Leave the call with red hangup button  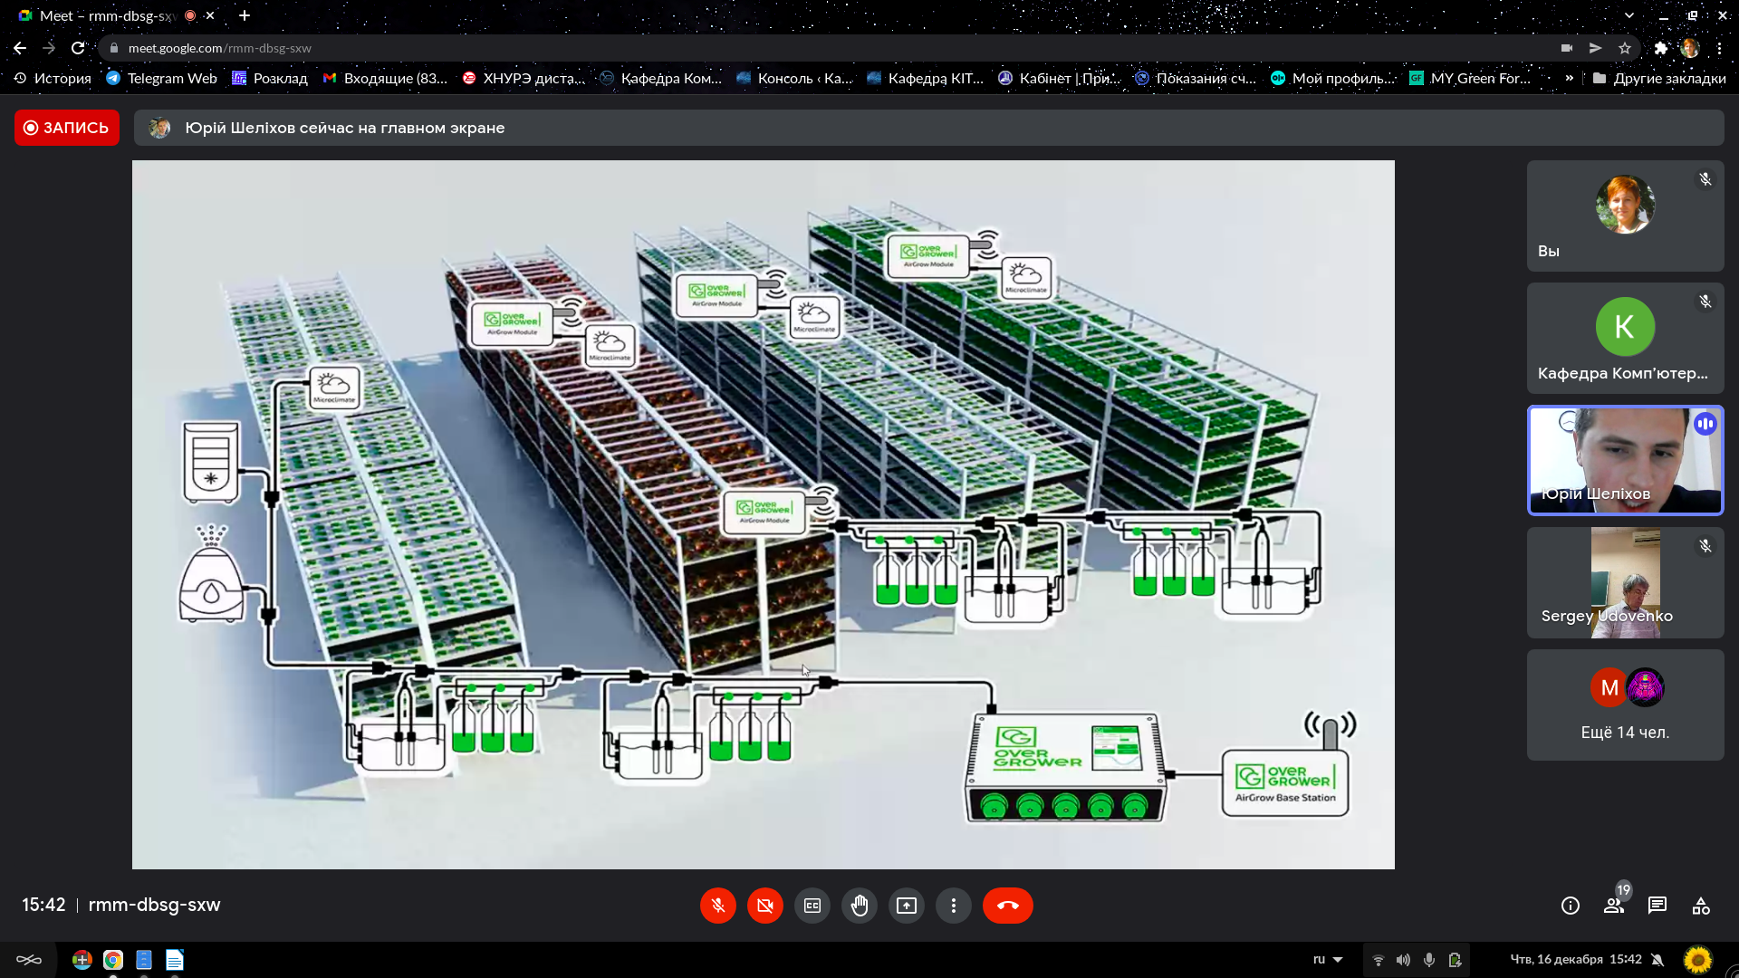(1007, 906)
